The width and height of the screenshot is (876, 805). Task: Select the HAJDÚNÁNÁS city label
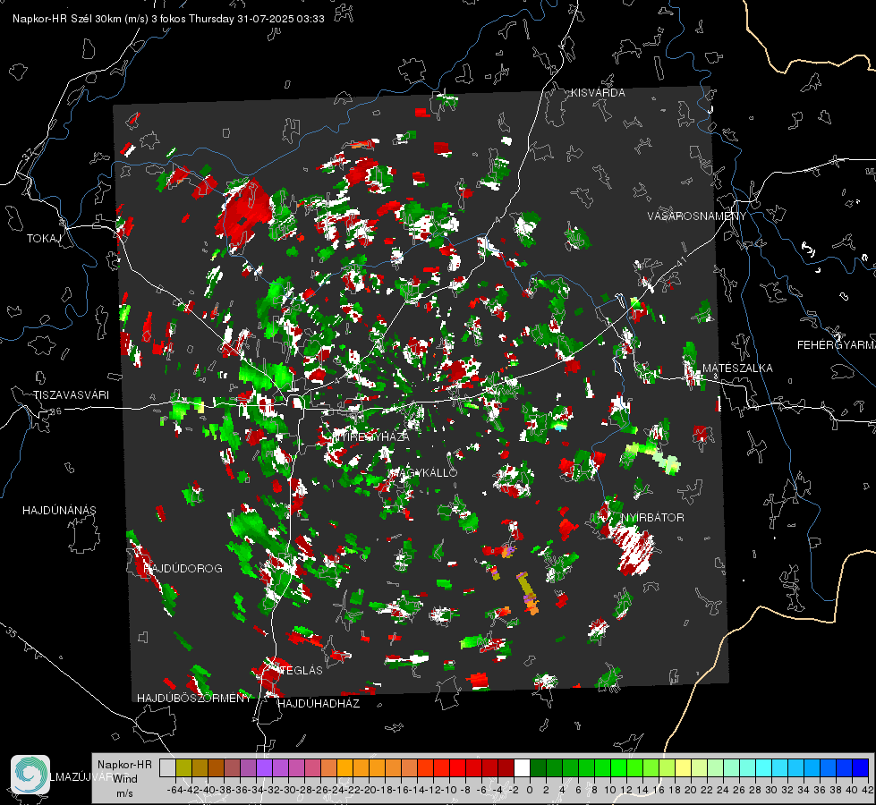[x=59, y=511]
